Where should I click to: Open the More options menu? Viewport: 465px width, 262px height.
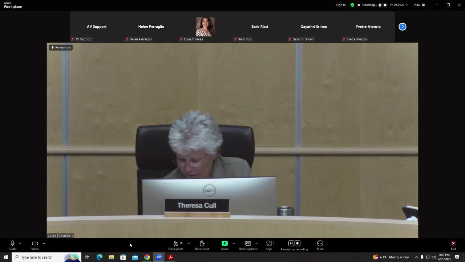tap(320, 245)
